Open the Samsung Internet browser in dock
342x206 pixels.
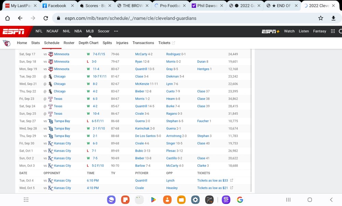pyautogui.click(x=111, y=200)
